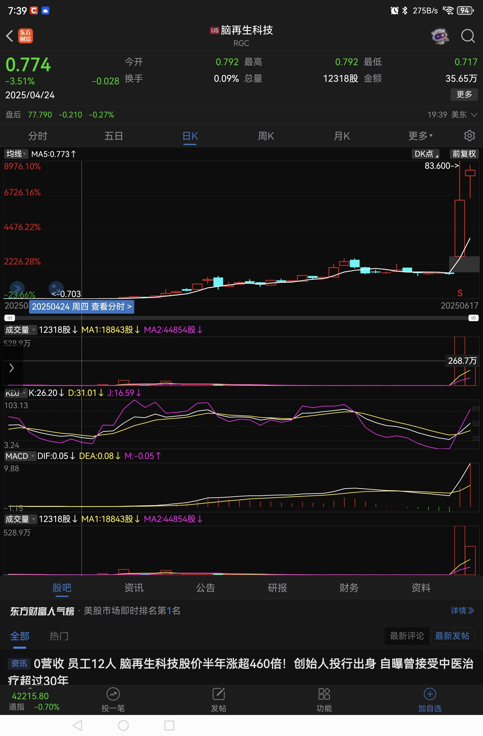Open the 财务 tab
Image resolution: width=483 pixels, height=736 pixels.
(x=349, y=587)
